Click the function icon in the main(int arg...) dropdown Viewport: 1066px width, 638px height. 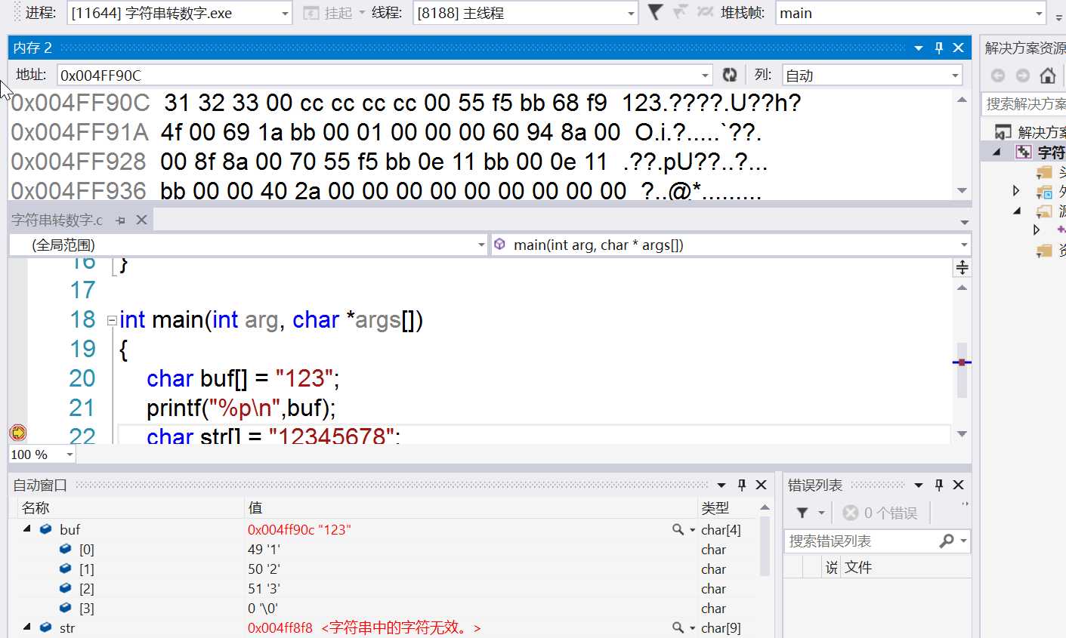[499, 245]
